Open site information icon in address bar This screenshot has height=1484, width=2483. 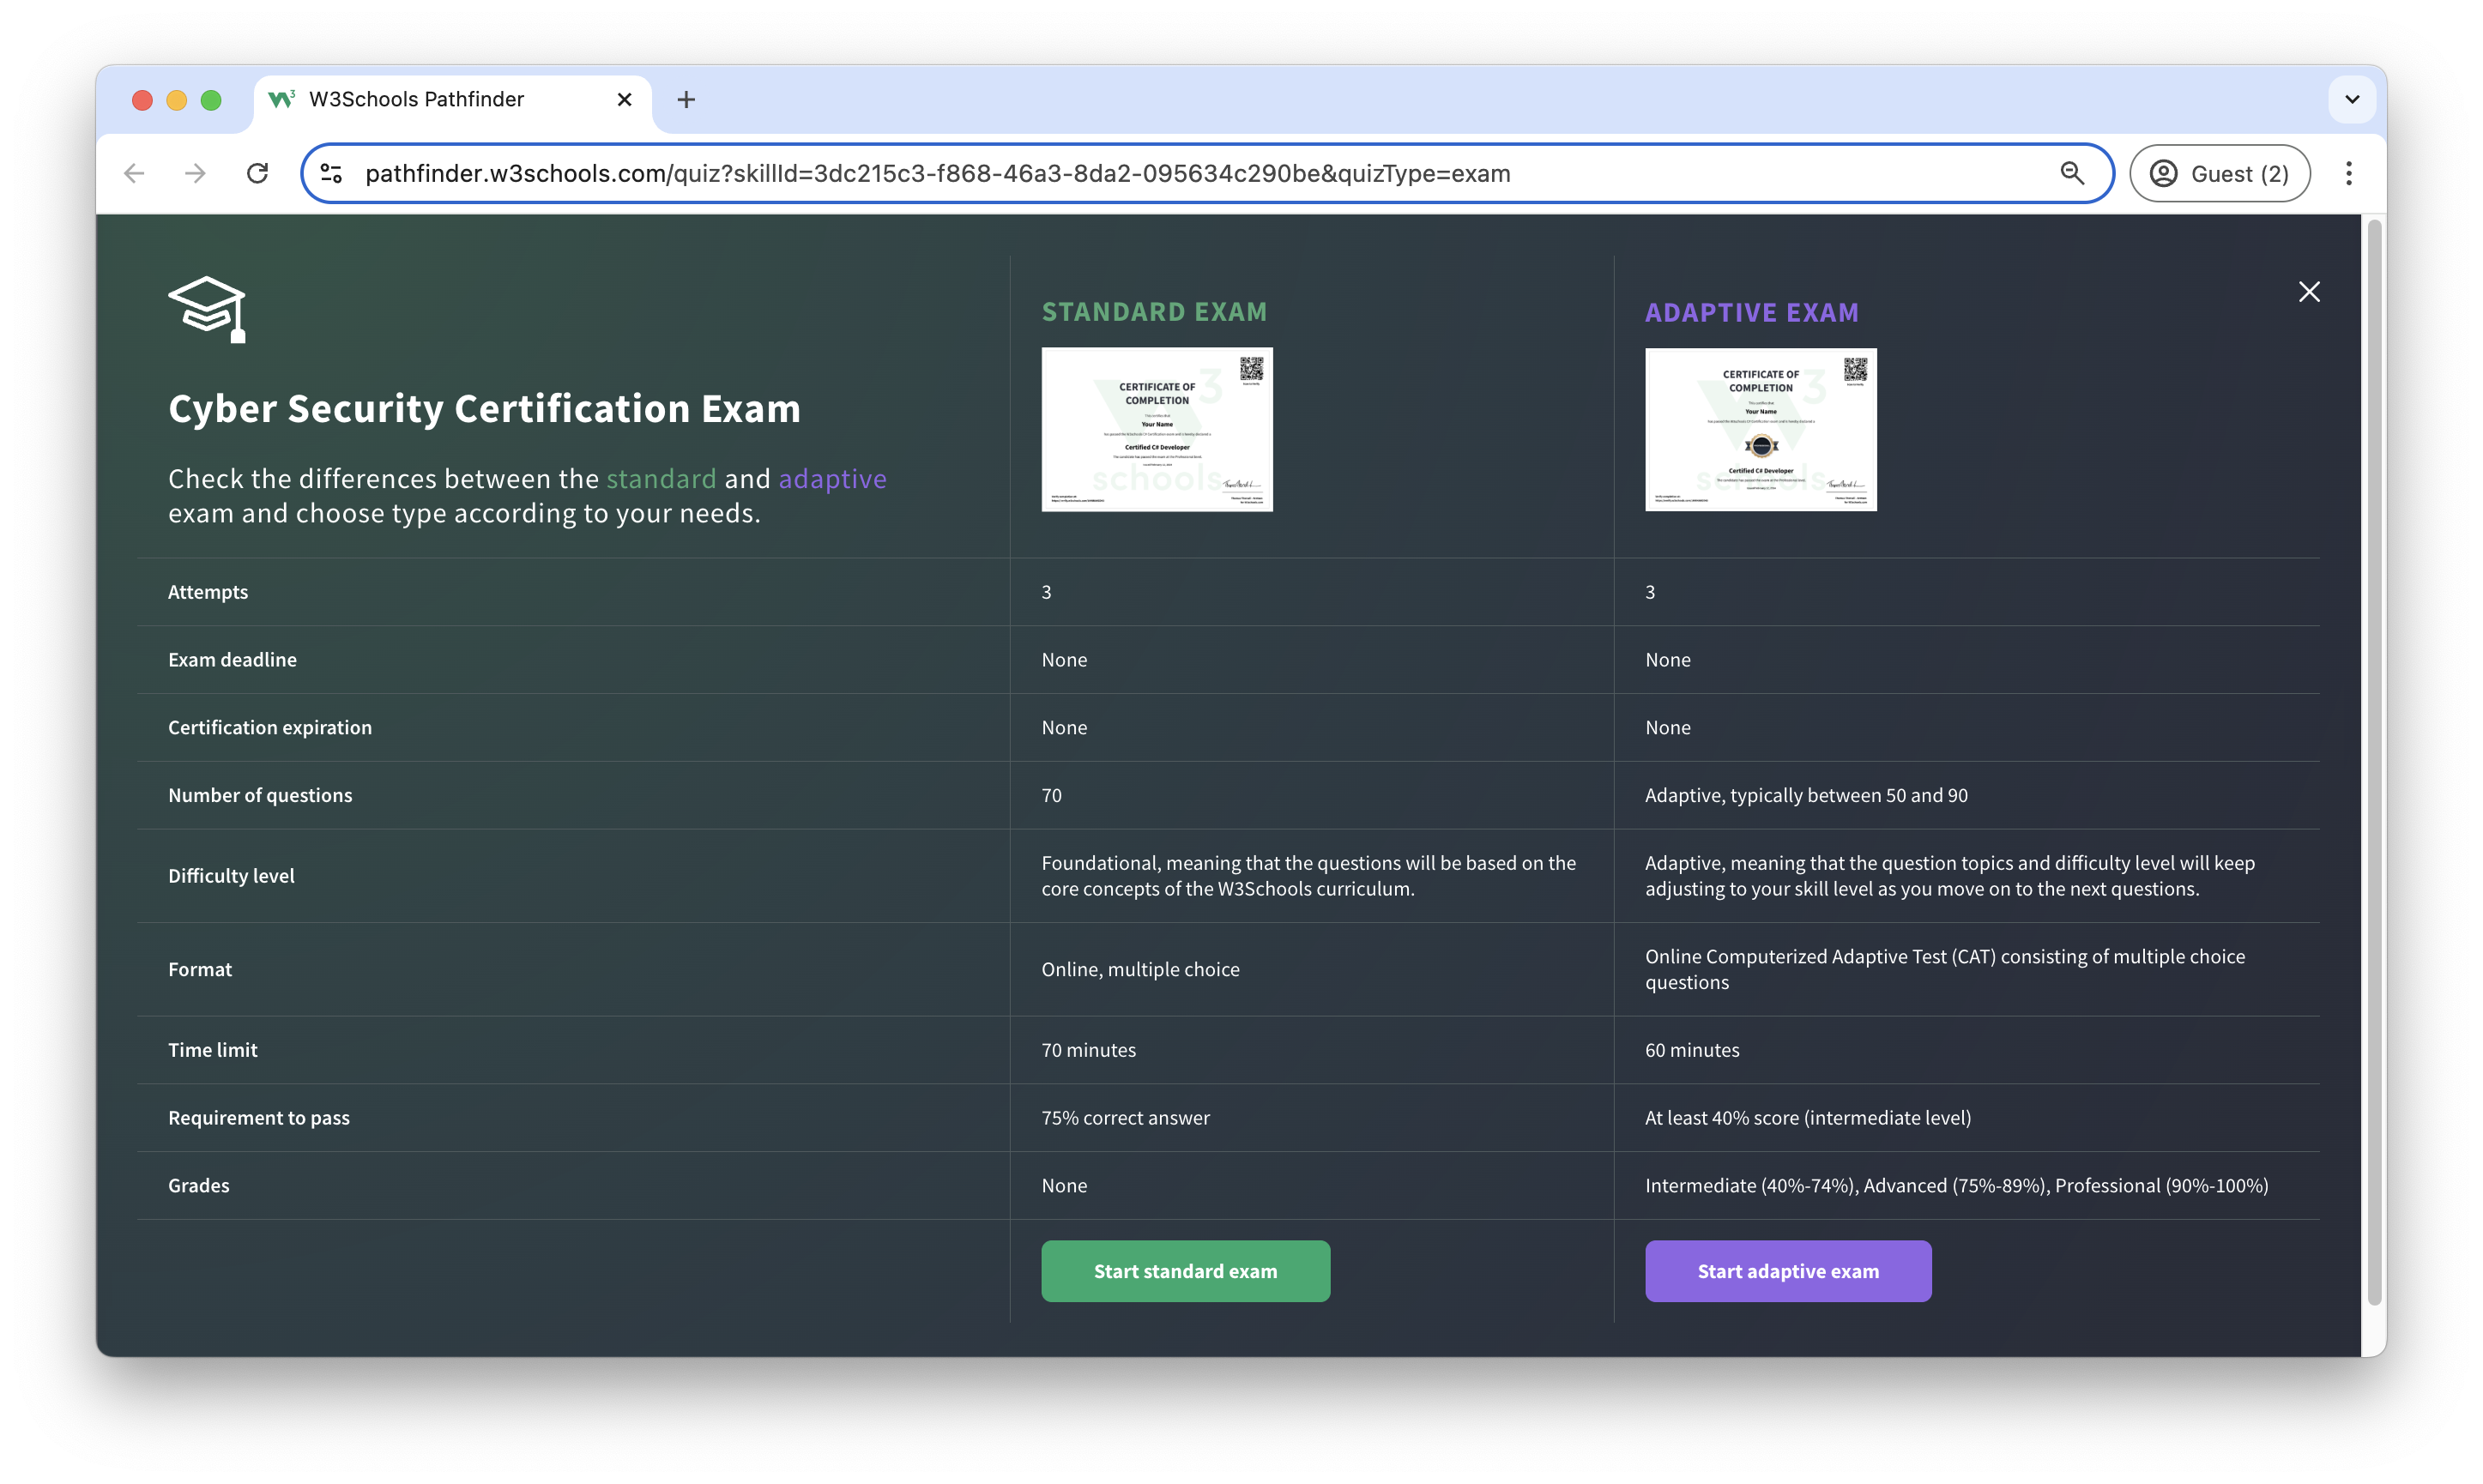[331, 174]
